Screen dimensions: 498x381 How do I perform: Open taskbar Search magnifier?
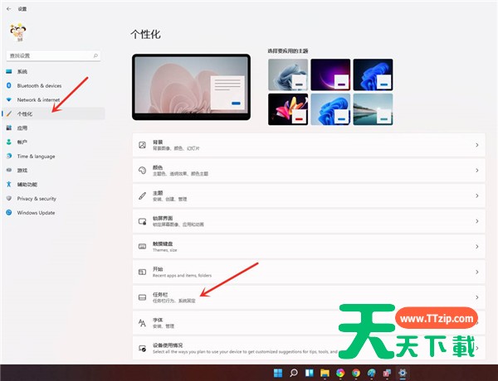click(294, 373)
